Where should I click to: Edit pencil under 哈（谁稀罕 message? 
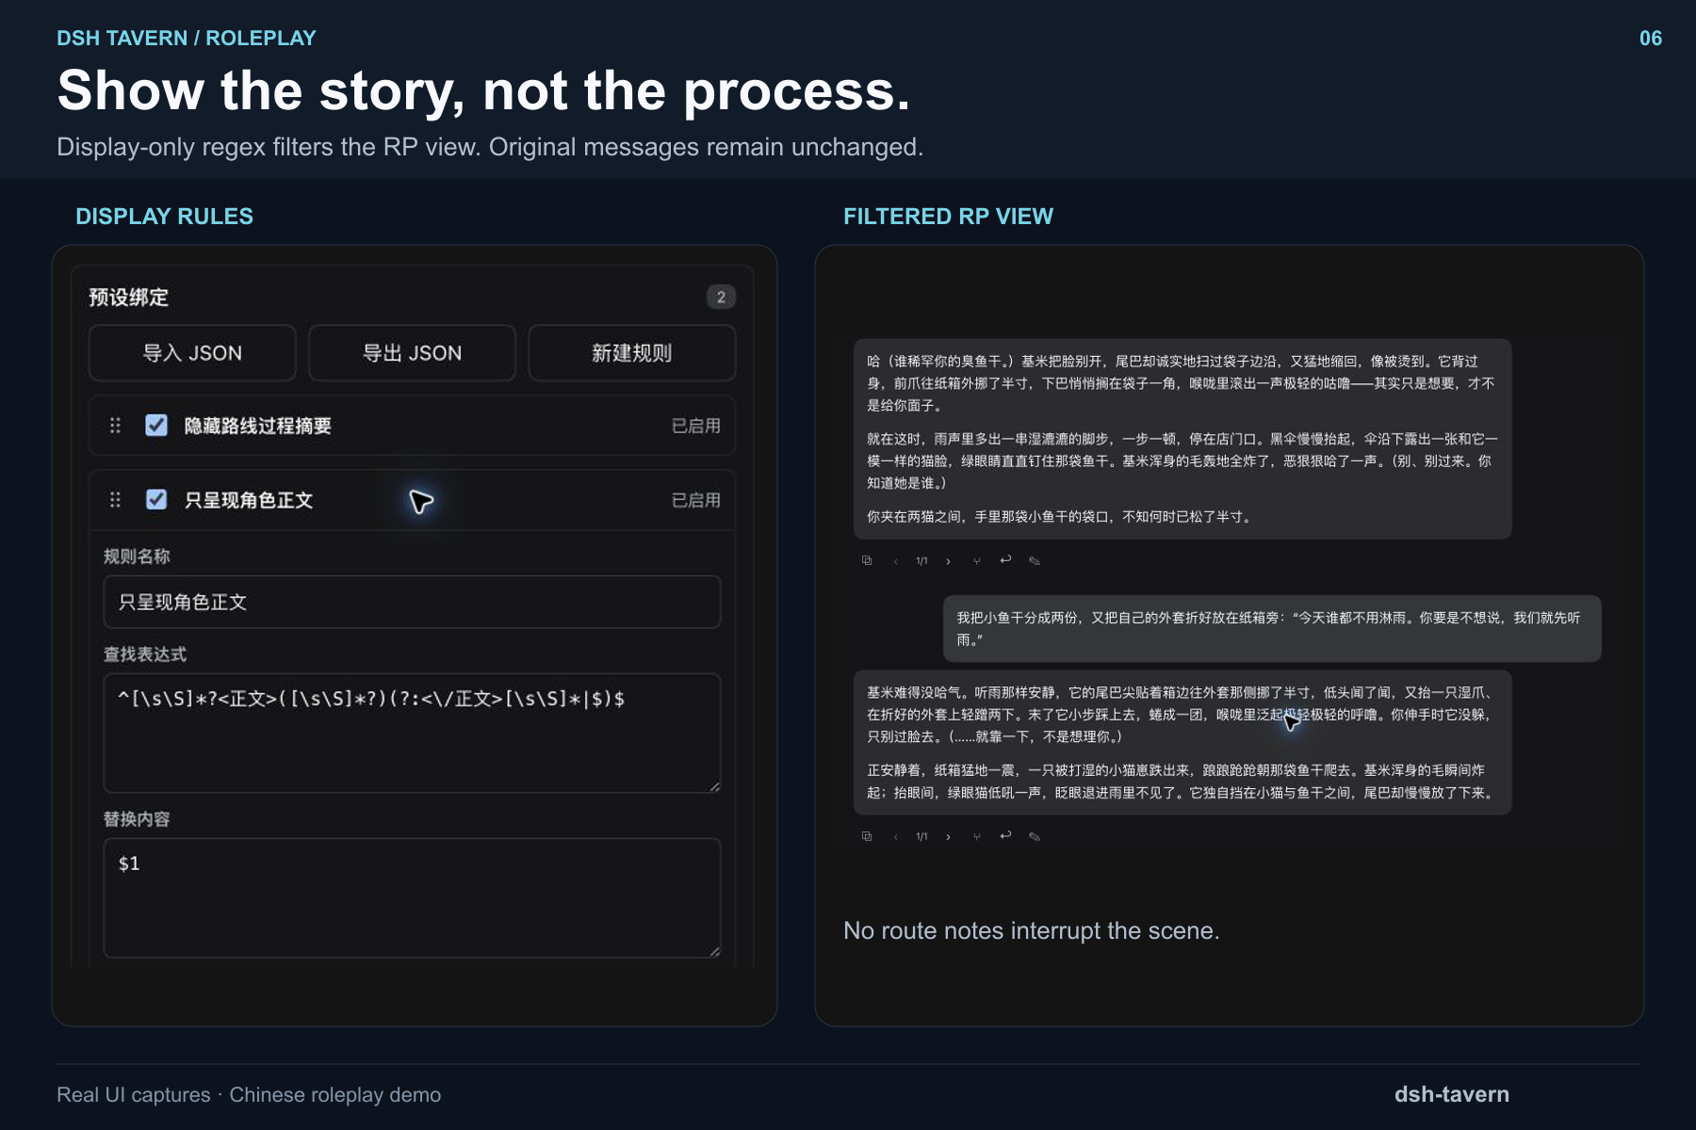[1035, 561]
